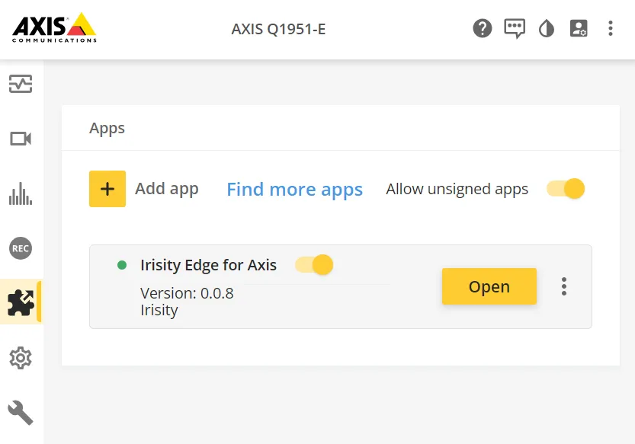Click the Add app label
635x444 pixels.
click(x=167, y=189)
